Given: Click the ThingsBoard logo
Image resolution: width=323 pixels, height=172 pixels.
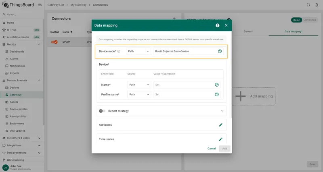Looking at the screenshot, I should (x=18, y=5).
